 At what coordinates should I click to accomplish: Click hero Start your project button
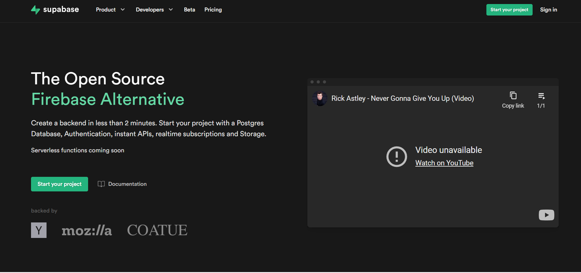coord(60,184)
